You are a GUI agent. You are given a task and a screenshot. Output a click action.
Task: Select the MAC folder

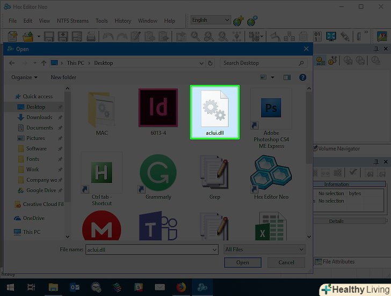(102, 113)
